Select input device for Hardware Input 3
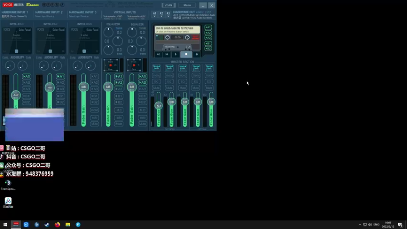The height and width of the screenshot is (229, 407). 78,16
